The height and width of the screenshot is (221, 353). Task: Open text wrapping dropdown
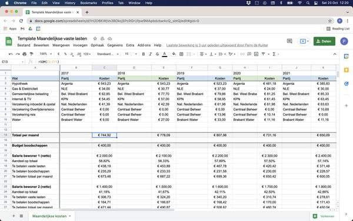point(222,54)
